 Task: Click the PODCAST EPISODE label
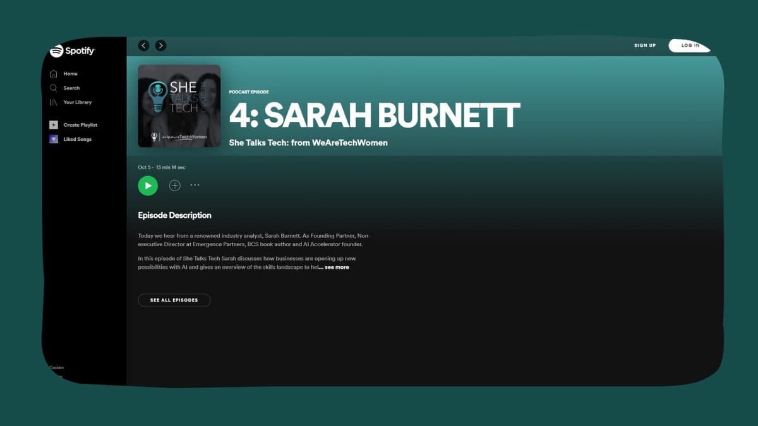[249, 92]
